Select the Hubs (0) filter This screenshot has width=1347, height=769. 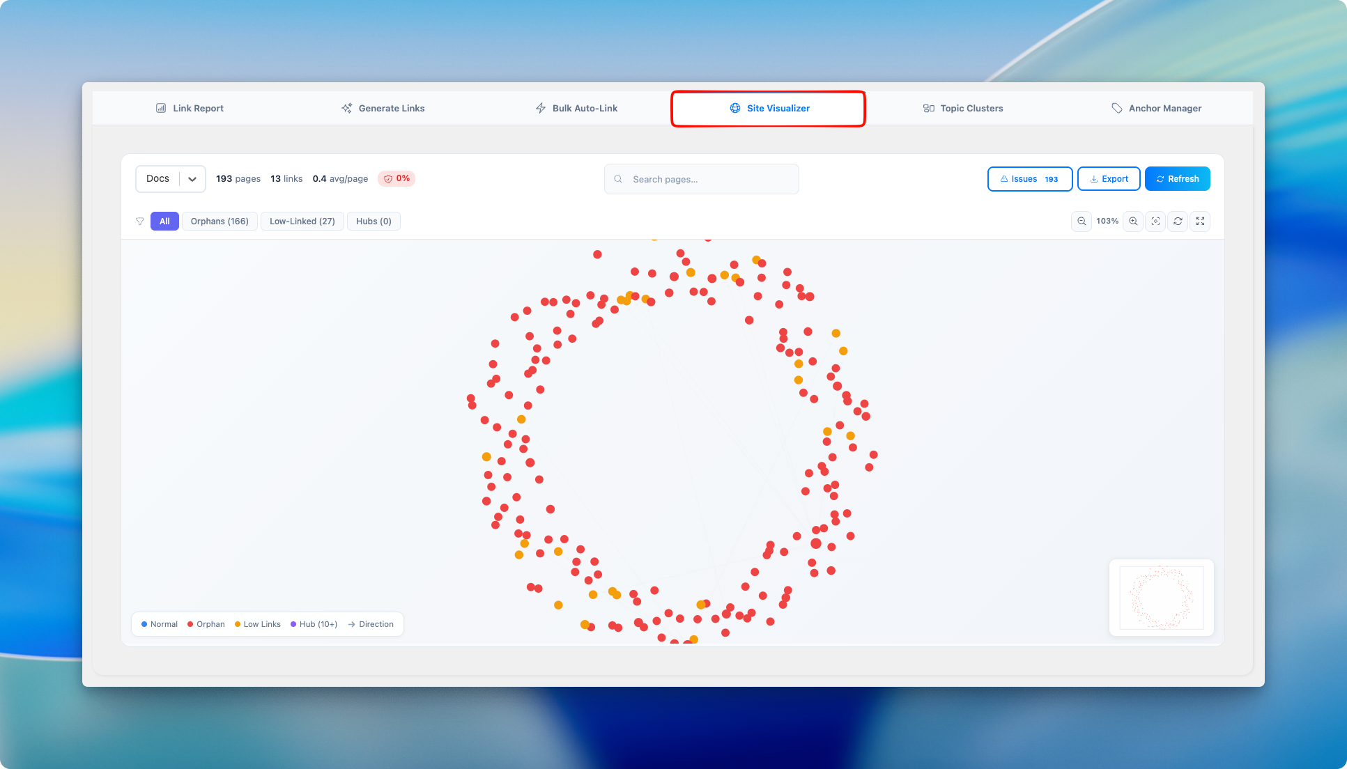pyautogui.click(x=374, y=222)
